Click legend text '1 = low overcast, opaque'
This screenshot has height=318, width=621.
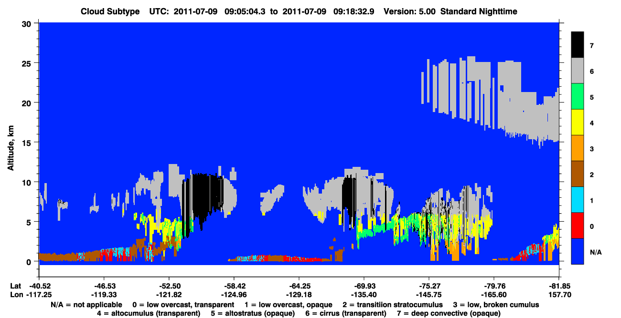(288, 305)
